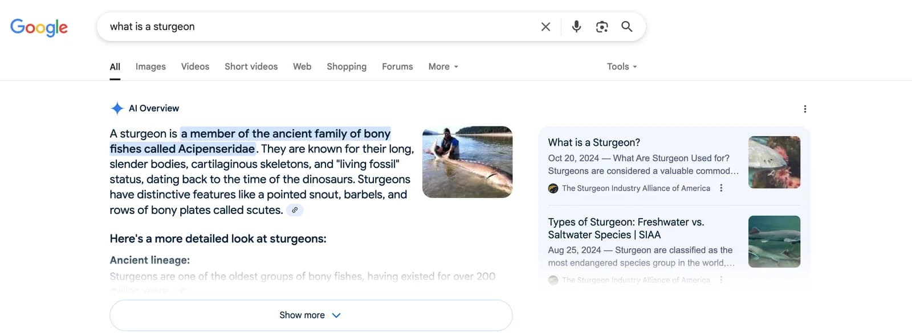
Task: Open the AI Overview three-dot options menu
Action: point(805,109)
